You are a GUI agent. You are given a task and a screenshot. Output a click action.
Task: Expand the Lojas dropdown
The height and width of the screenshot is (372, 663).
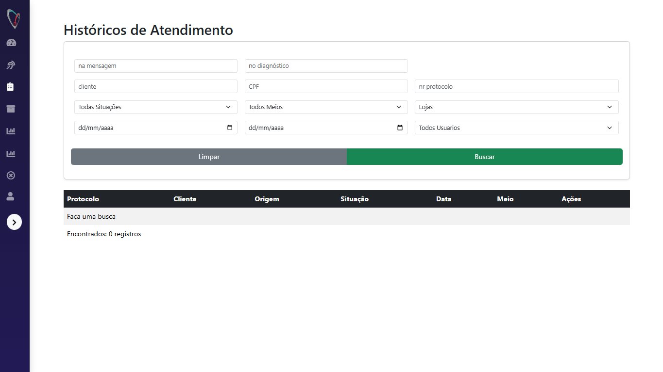pos(517,107)
